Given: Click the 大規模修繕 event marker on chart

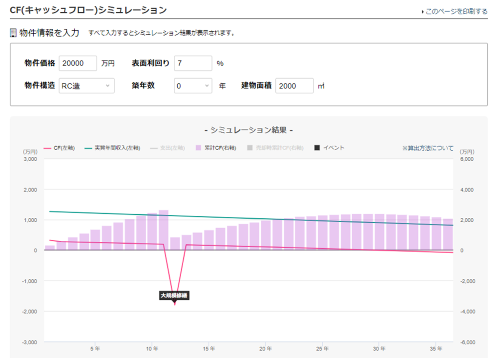Looking at the screenshot, I should [x=174, y=295].
